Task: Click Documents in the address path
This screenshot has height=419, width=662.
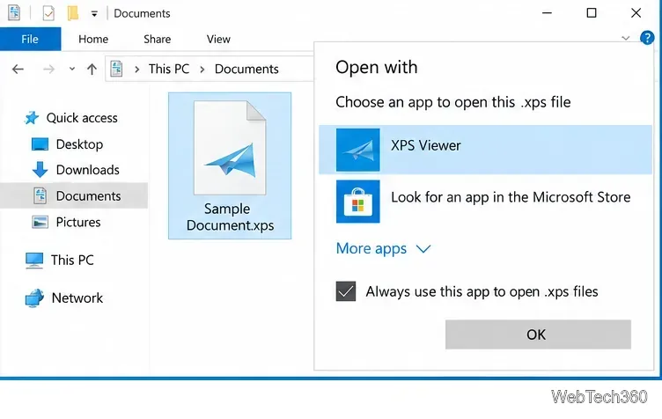Action: click(x=246, y=69)
